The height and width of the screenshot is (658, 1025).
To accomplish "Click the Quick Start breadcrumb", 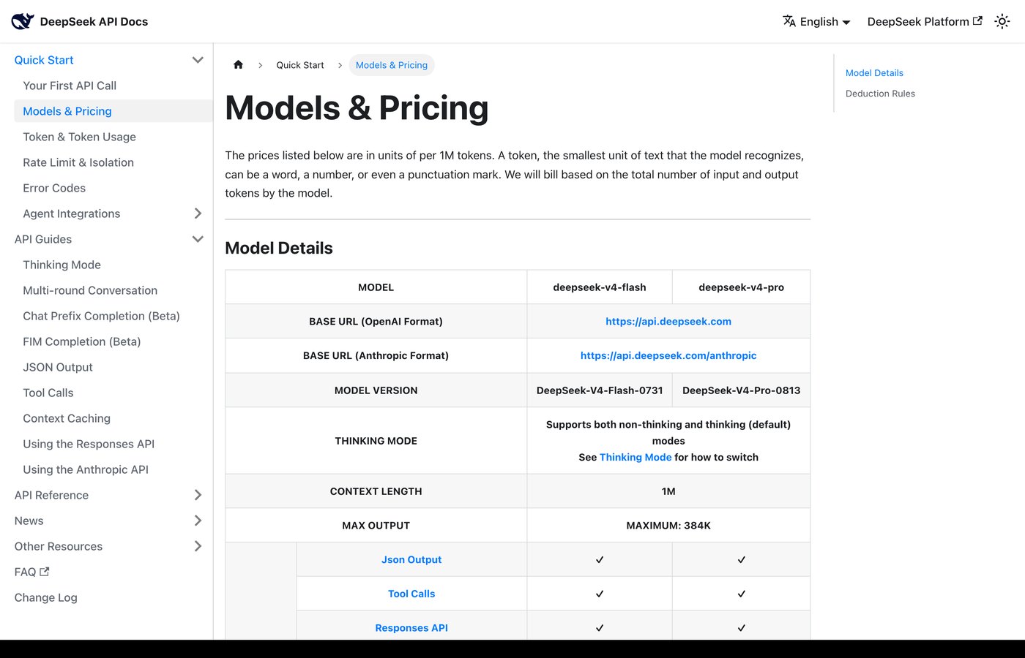I will 300,65.
